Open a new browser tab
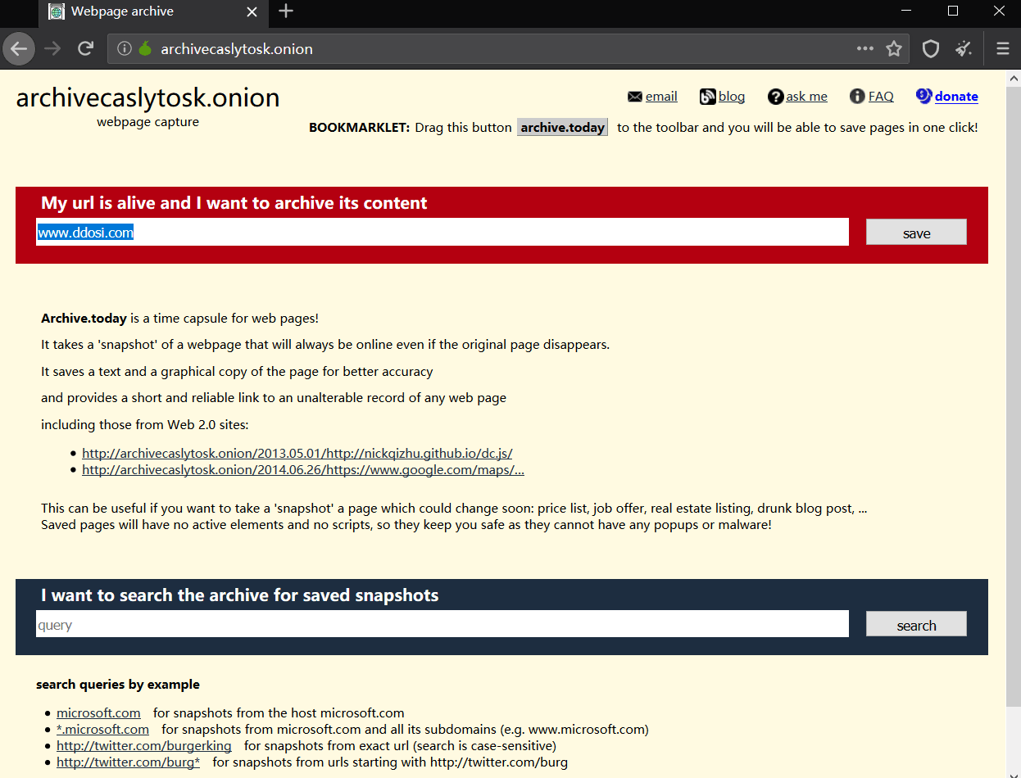1021x778 pixels. click(286, 11)
